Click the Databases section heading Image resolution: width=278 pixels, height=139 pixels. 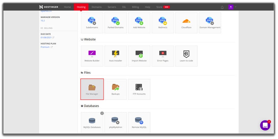91,106
